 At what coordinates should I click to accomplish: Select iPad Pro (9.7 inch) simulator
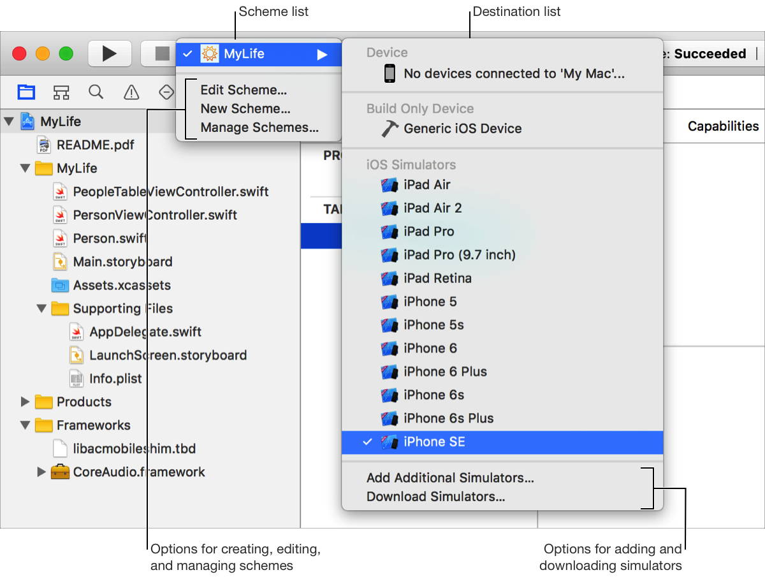point(502,255)
